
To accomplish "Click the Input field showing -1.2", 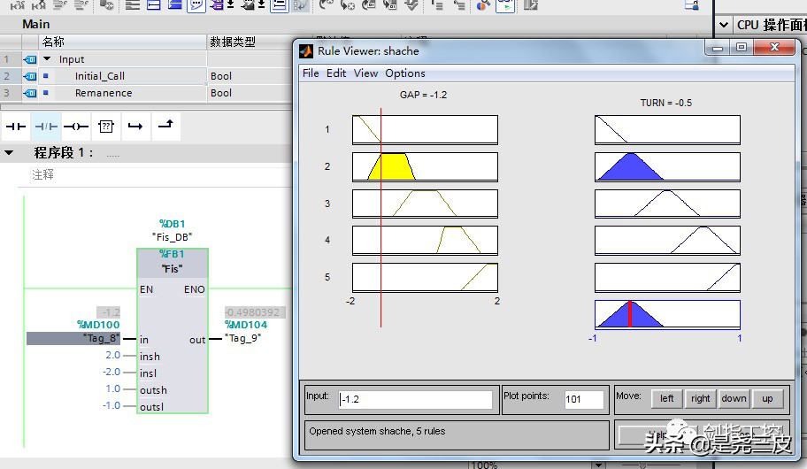I will click(415, 399).
